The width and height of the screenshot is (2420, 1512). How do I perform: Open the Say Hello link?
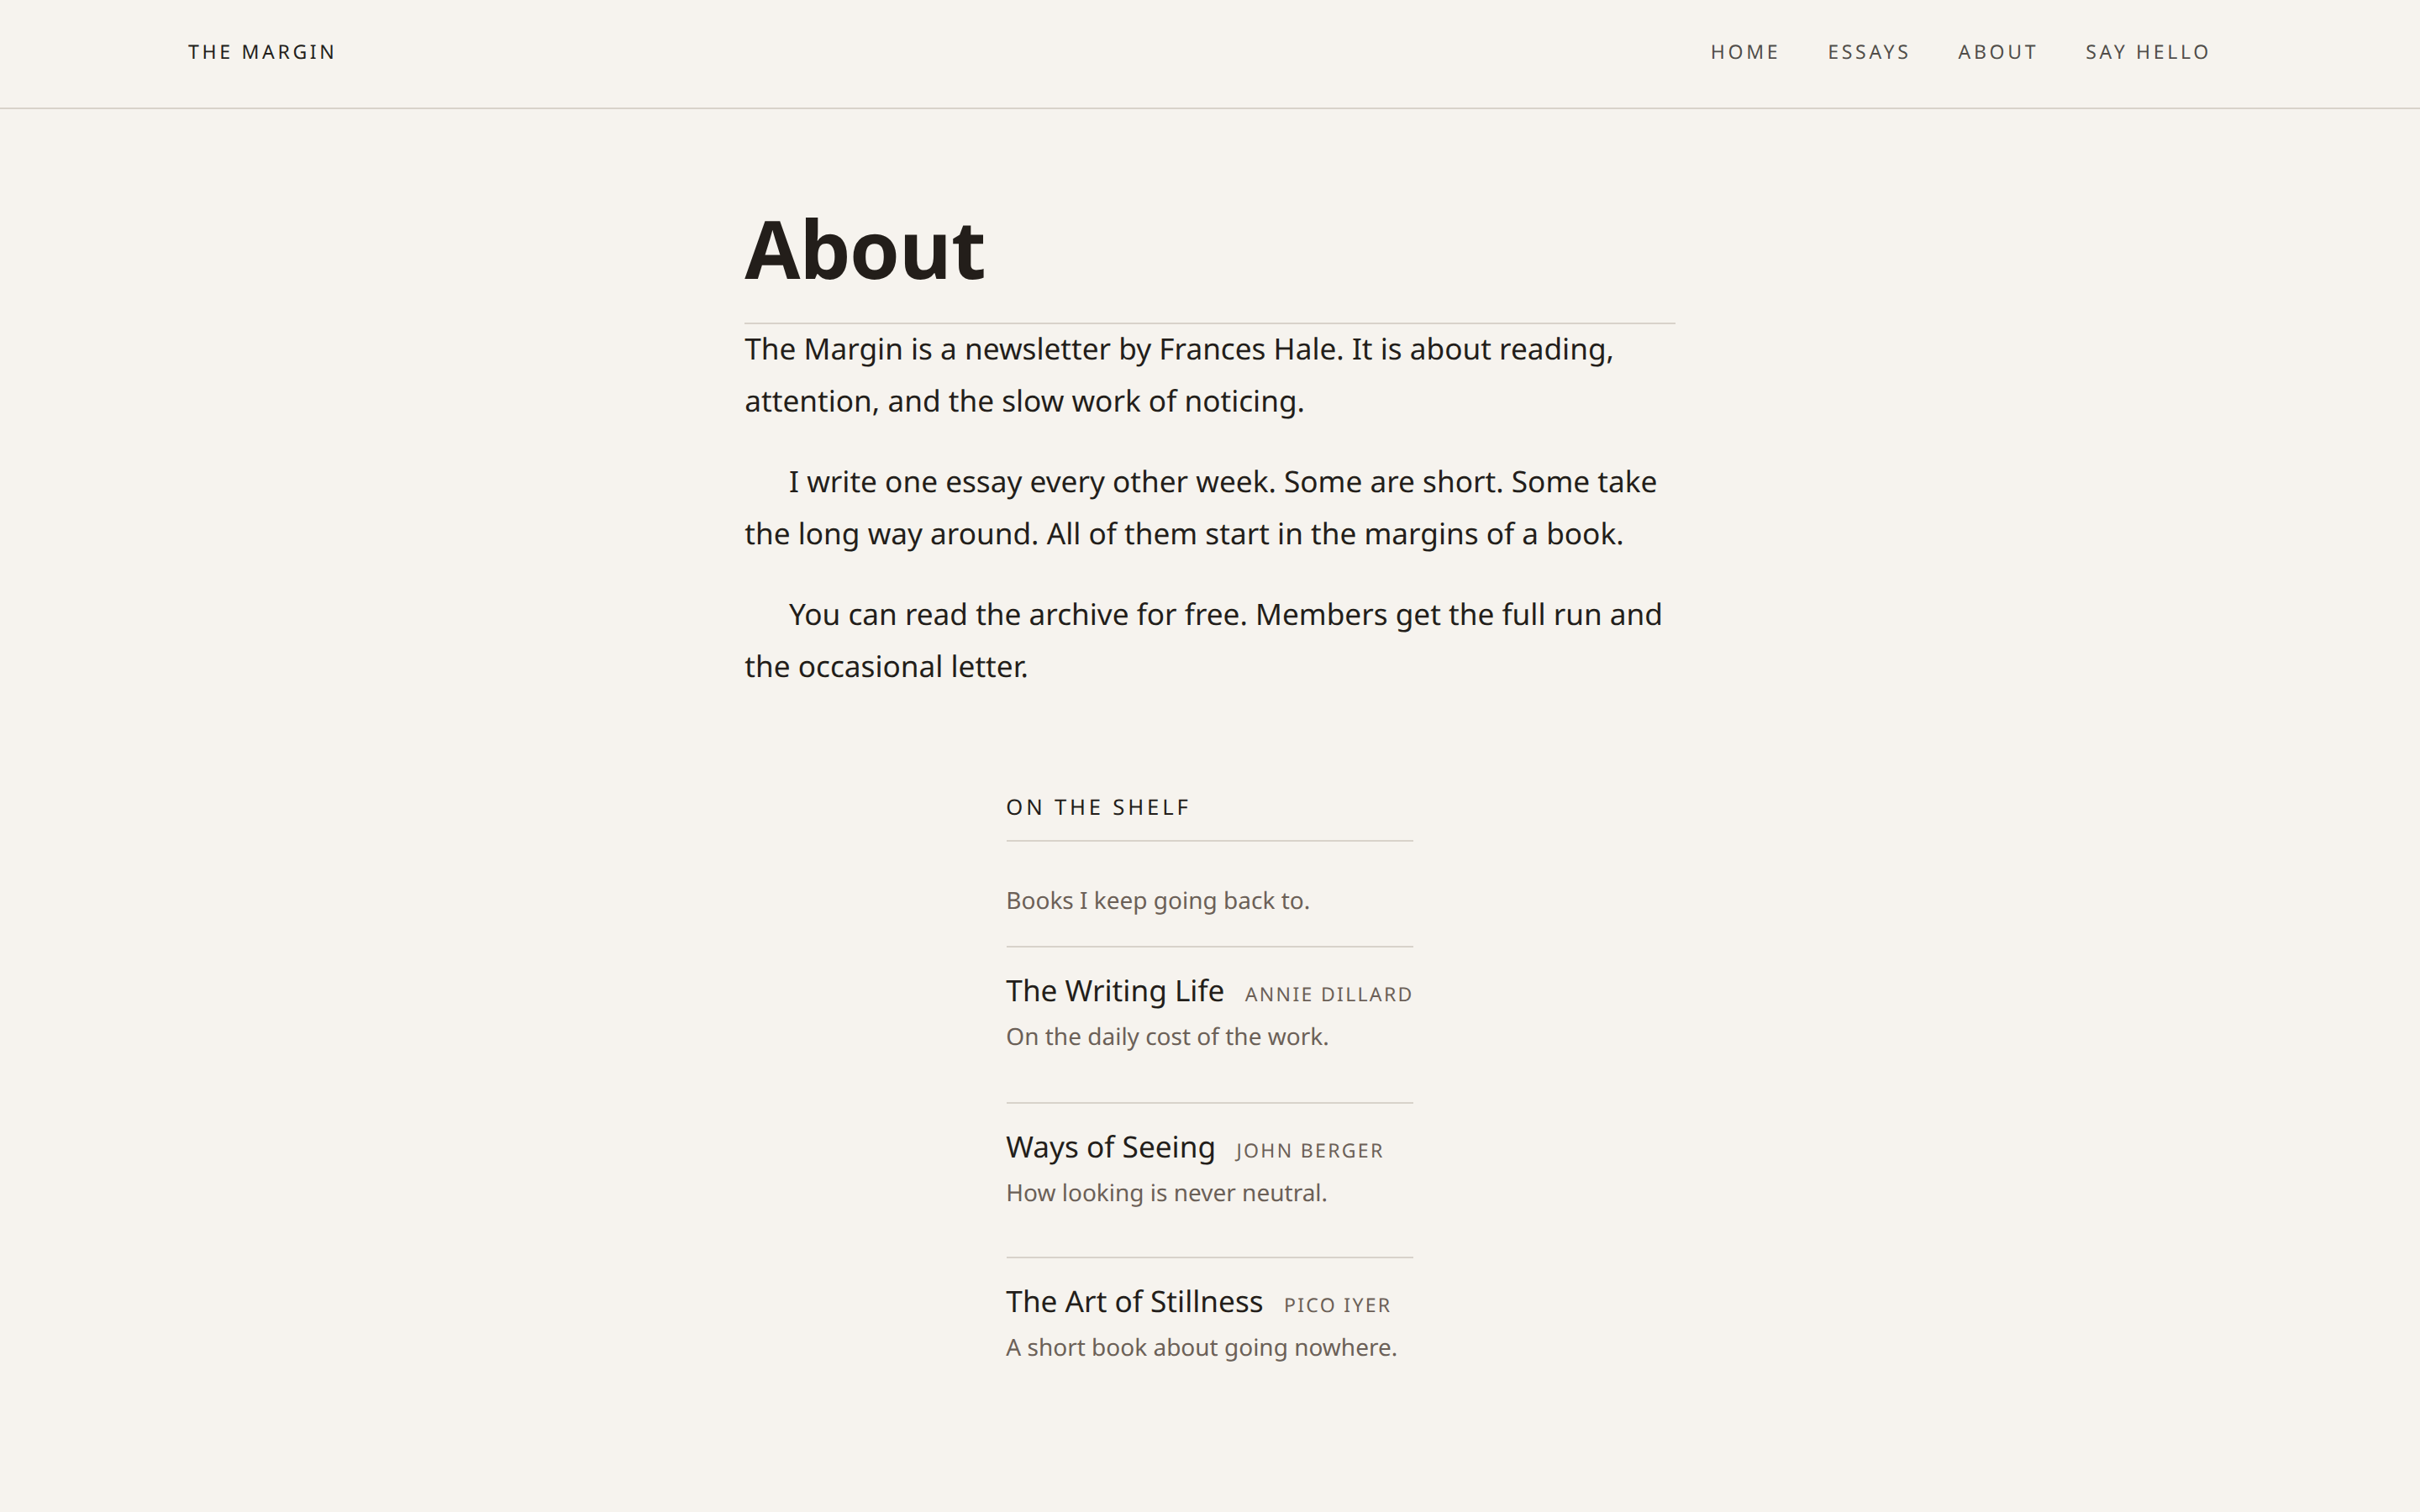(x=2147, y=52)
